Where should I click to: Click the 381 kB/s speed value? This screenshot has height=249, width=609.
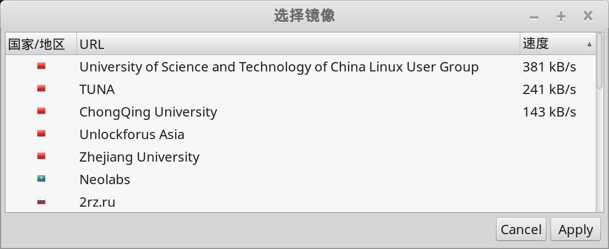[549, 67]
